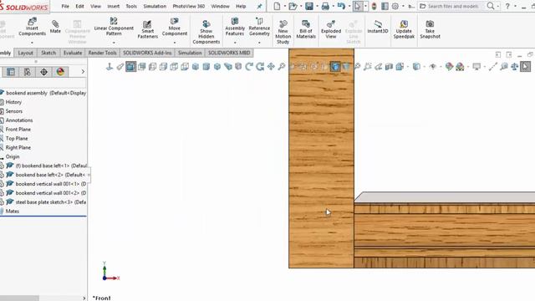Click the Rebuild traffic light icon
535x301 pixels.
pyautogui.click(x=374, y=6)
